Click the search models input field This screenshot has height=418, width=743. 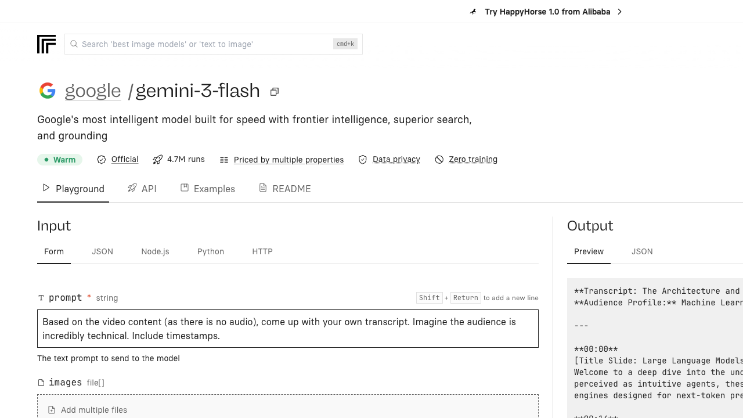pyautogui.click(x=214, y=44)
